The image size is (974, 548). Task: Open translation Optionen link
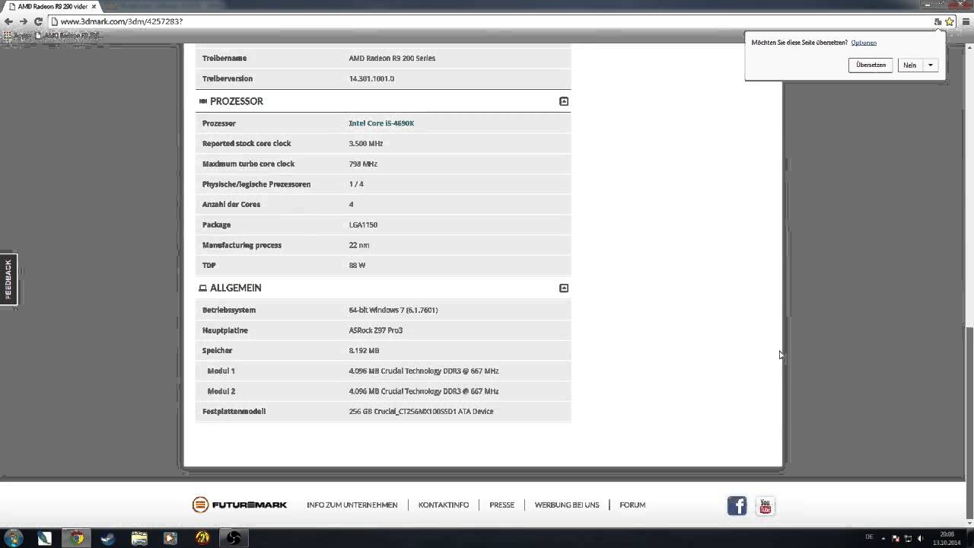coord(864,43)
